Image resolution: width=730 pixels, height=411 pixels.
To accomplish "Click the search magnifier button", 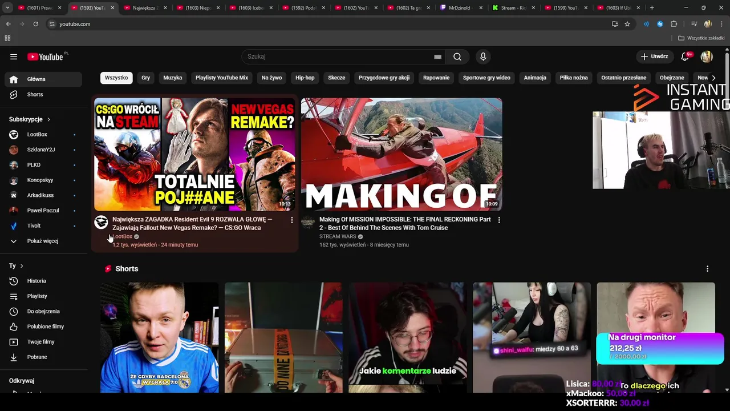I will (457, 57).
